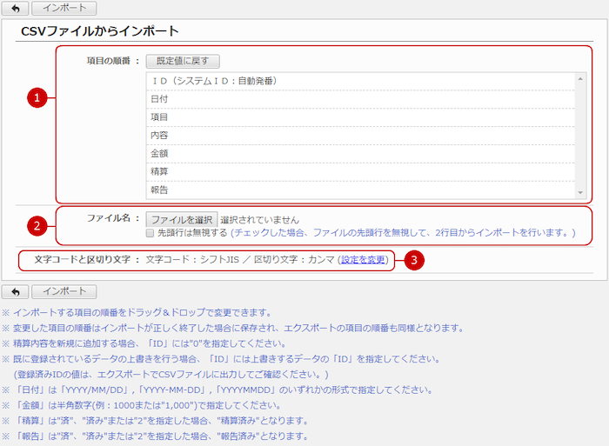Click the back arrow icon below the form
609x446 pixels.
point(16,291)
